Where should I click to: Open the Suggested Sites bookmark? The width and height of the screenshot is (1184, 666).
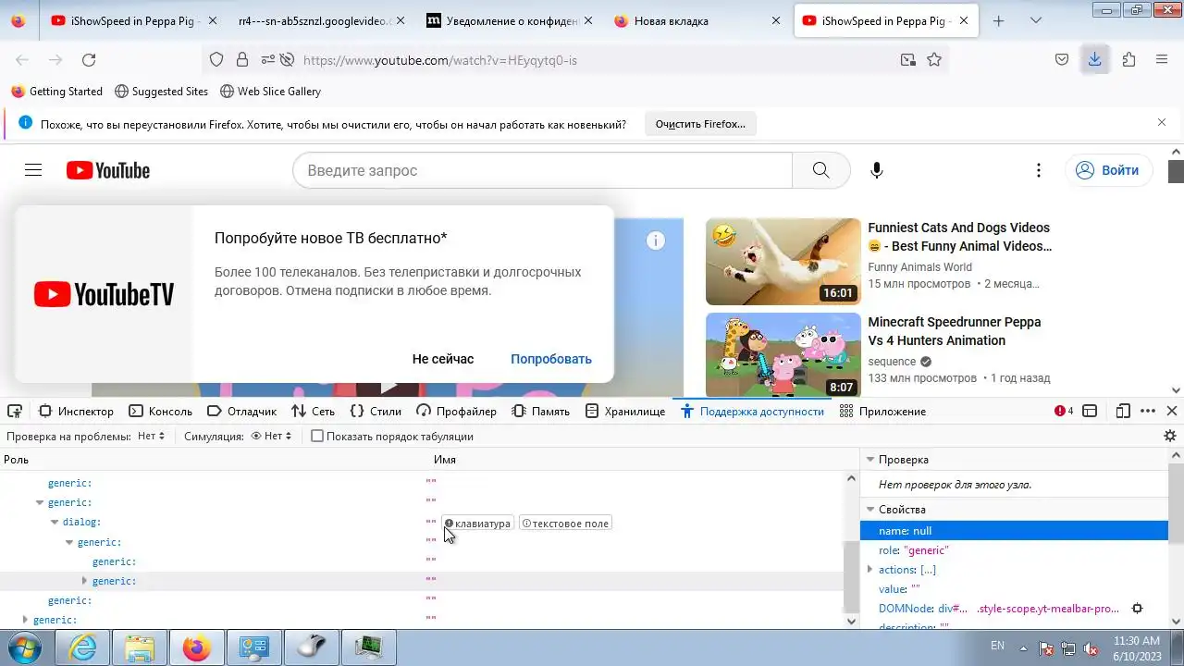click(161, 92)
